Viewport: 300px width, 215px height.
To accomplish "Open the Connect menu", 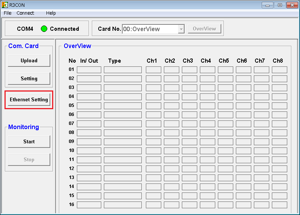I will [25, 13].
